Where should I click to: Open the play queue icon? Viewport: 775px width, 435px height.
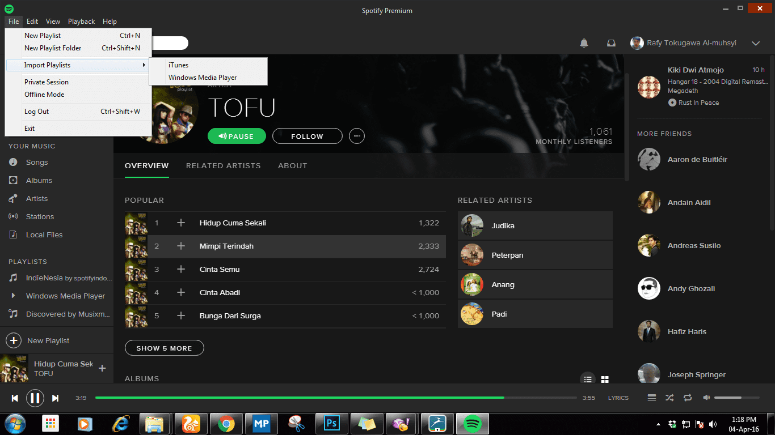click(651, 398)
